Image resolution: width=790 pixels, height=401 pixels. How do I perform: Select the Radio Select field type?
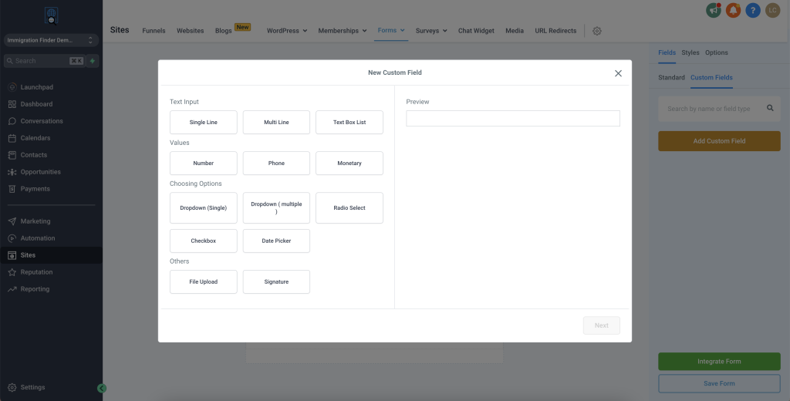[x=349, y=208]
